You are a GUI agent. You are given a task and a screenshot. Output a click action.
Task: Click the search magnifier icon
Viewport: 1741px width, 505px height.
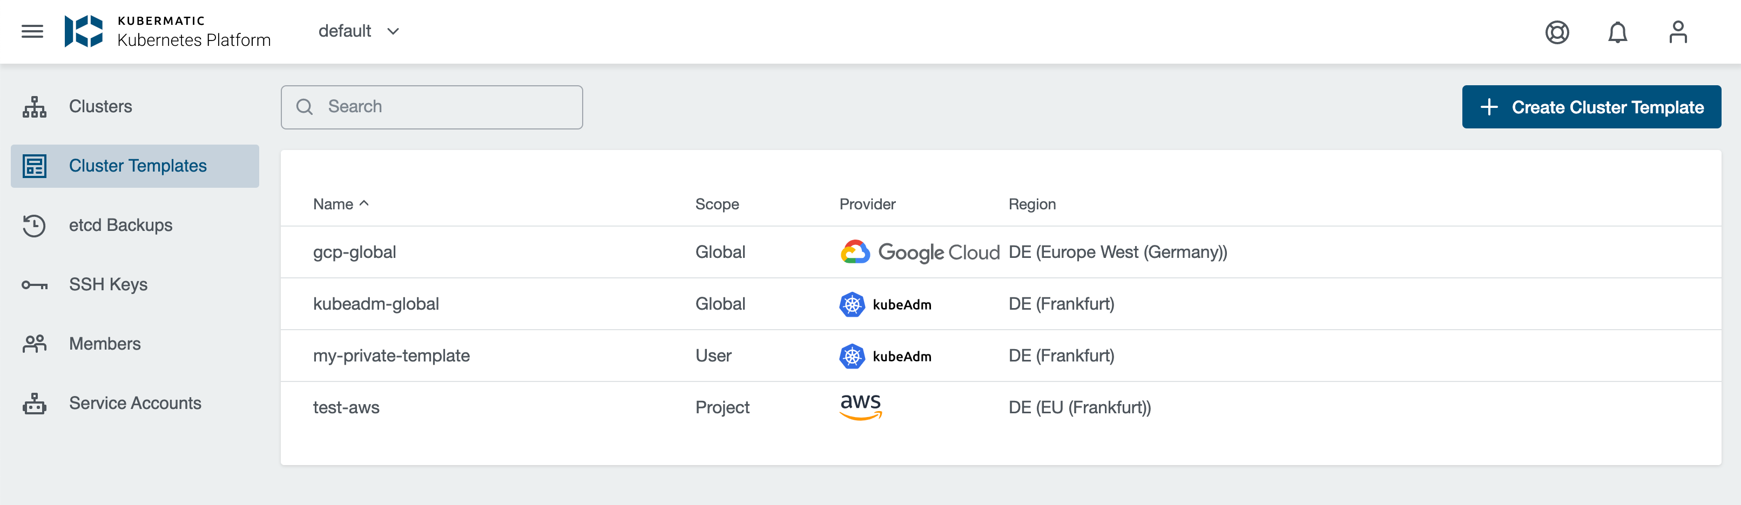pyautogui.click(x=305, y=107)
